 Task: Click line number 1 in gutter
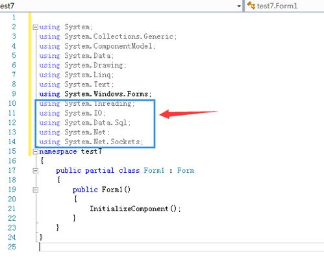click(x=14, y=18)
